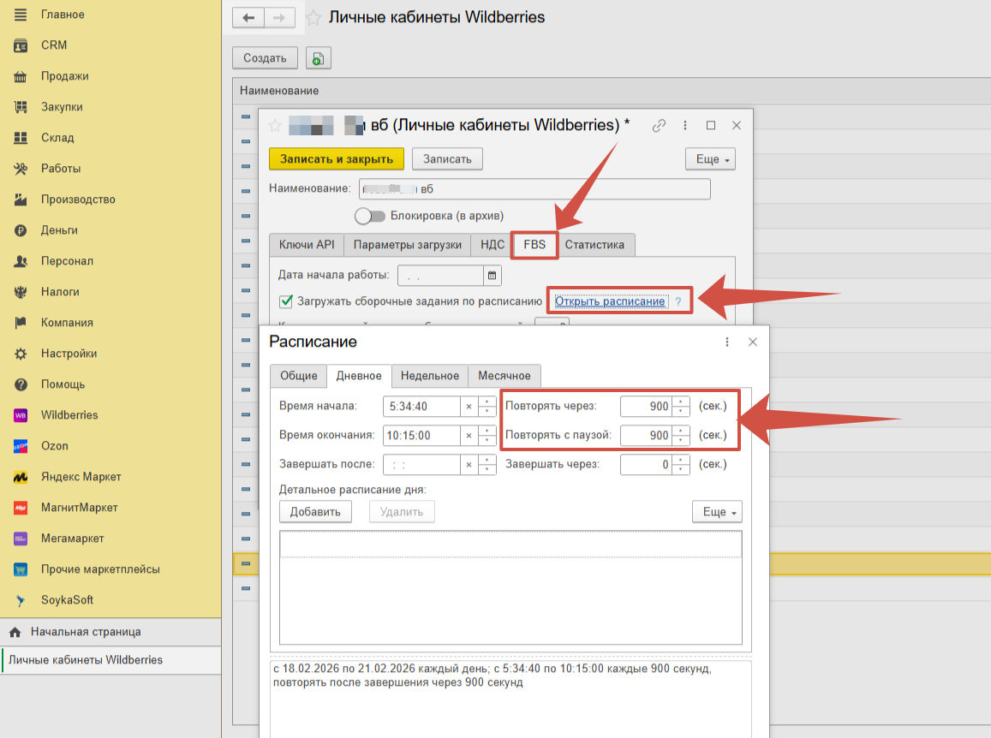Click the back navigation arrow

click(x=248, y=18)
